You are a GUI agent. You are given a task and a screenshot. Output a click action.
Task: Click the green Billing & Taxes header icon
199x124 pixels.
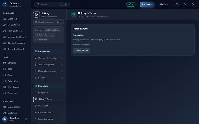point(74,14)
